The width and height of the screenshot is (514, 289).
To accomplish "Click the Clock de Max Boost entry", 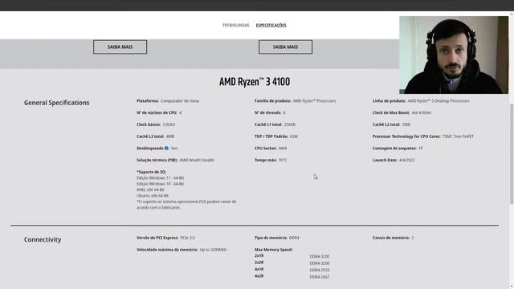I will click(x=402, y=112).
